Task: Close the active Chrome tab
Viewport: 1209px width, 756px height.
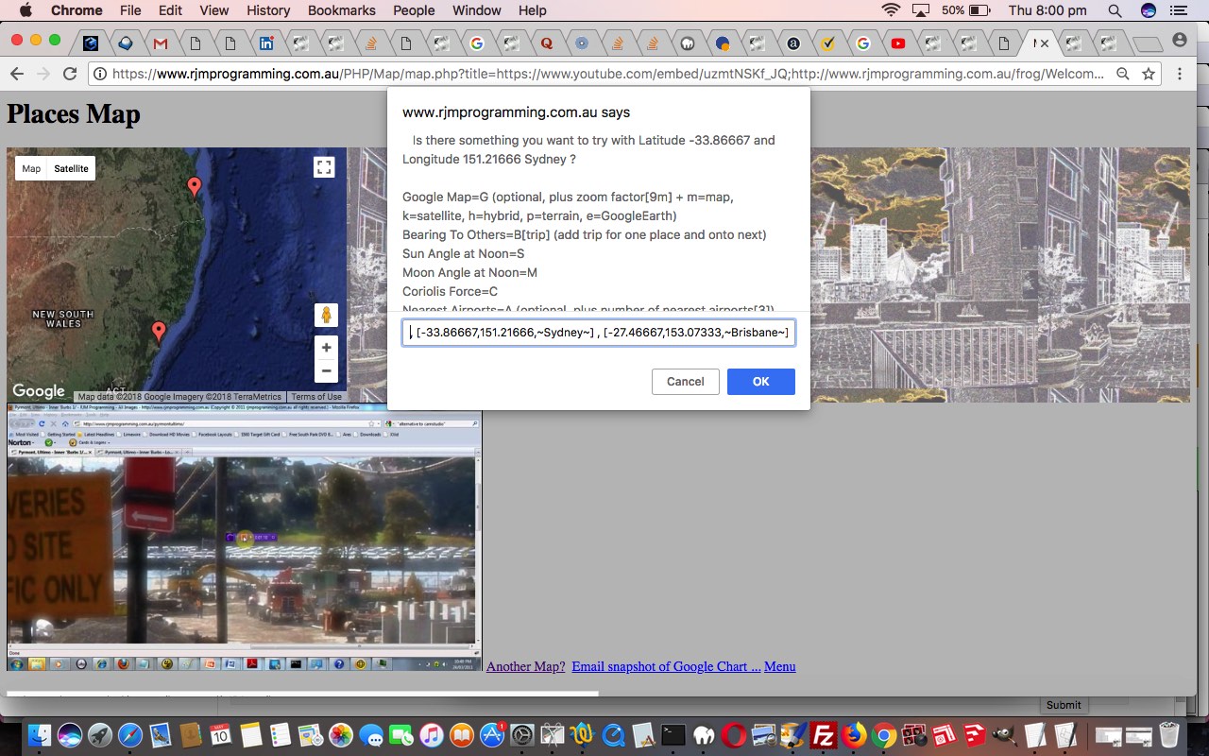Action: pyautogui.click(x=1045, y=43)
